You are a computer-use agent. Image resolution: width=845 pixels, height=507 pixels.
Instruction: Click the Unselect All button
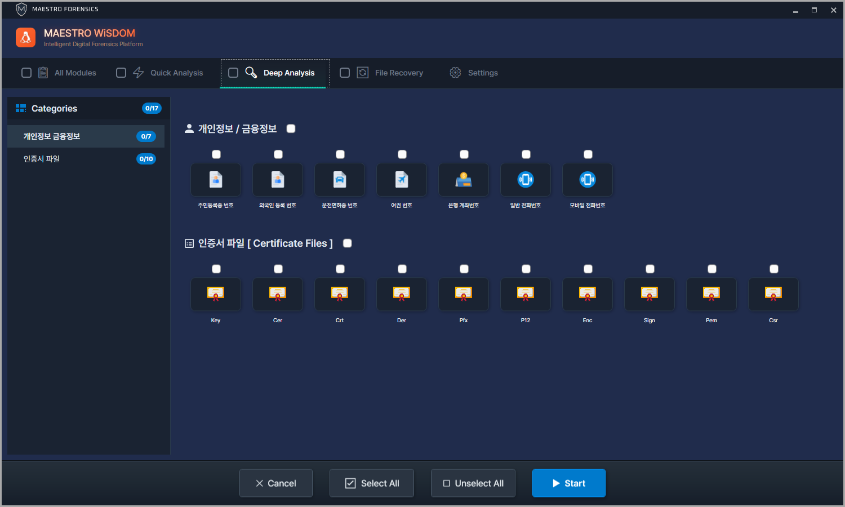click(473, 483)
